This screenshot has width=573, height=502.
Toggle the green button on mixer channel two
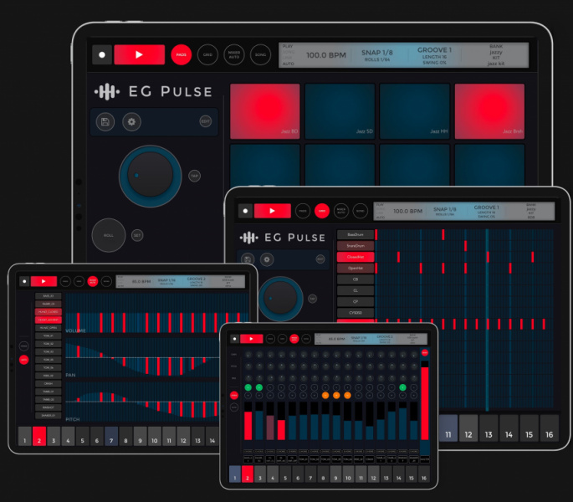259,387
